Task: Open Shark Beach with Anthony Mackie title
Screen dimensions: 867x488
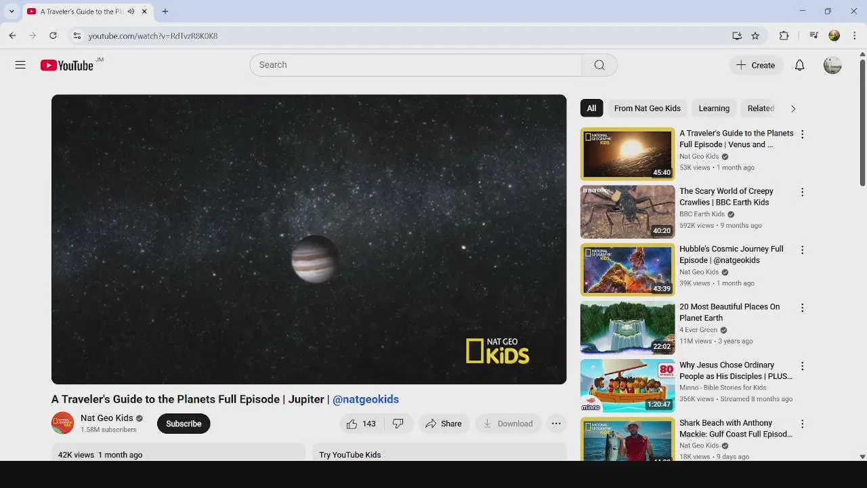Action: [736, 428]
